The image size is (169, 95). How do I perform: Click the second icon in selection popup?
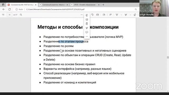(87, 20)
